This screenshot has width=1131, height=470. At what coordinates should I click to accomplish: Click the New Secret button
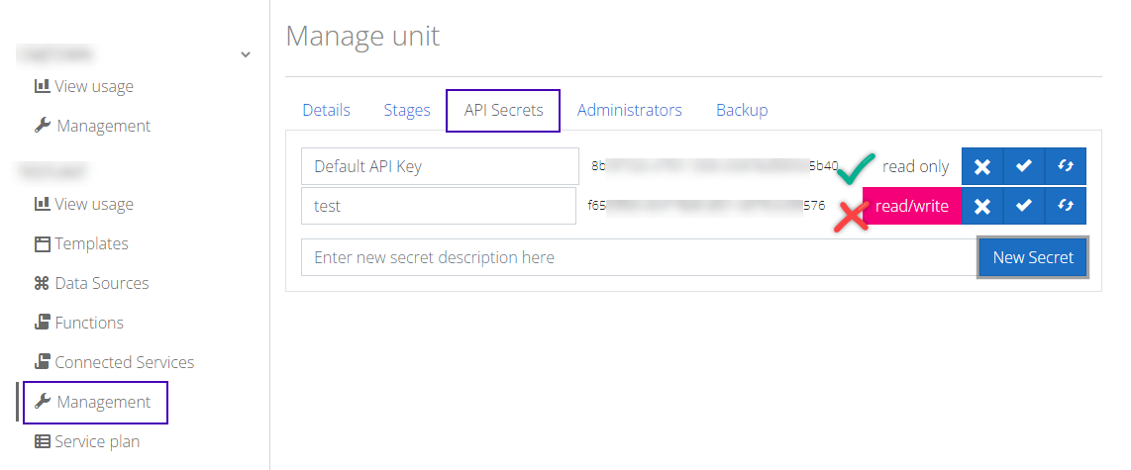coord(1033,257)
